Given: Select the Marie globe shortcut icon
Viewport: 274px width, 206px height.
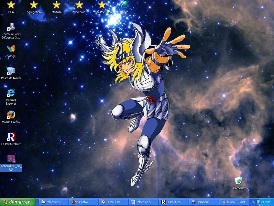Looking at the screenshot, I should [125, 5].
